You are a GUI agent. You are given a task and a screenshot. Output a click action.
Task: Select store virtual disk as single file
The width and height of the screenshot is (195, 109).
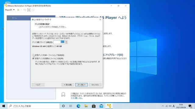(33, 55)
